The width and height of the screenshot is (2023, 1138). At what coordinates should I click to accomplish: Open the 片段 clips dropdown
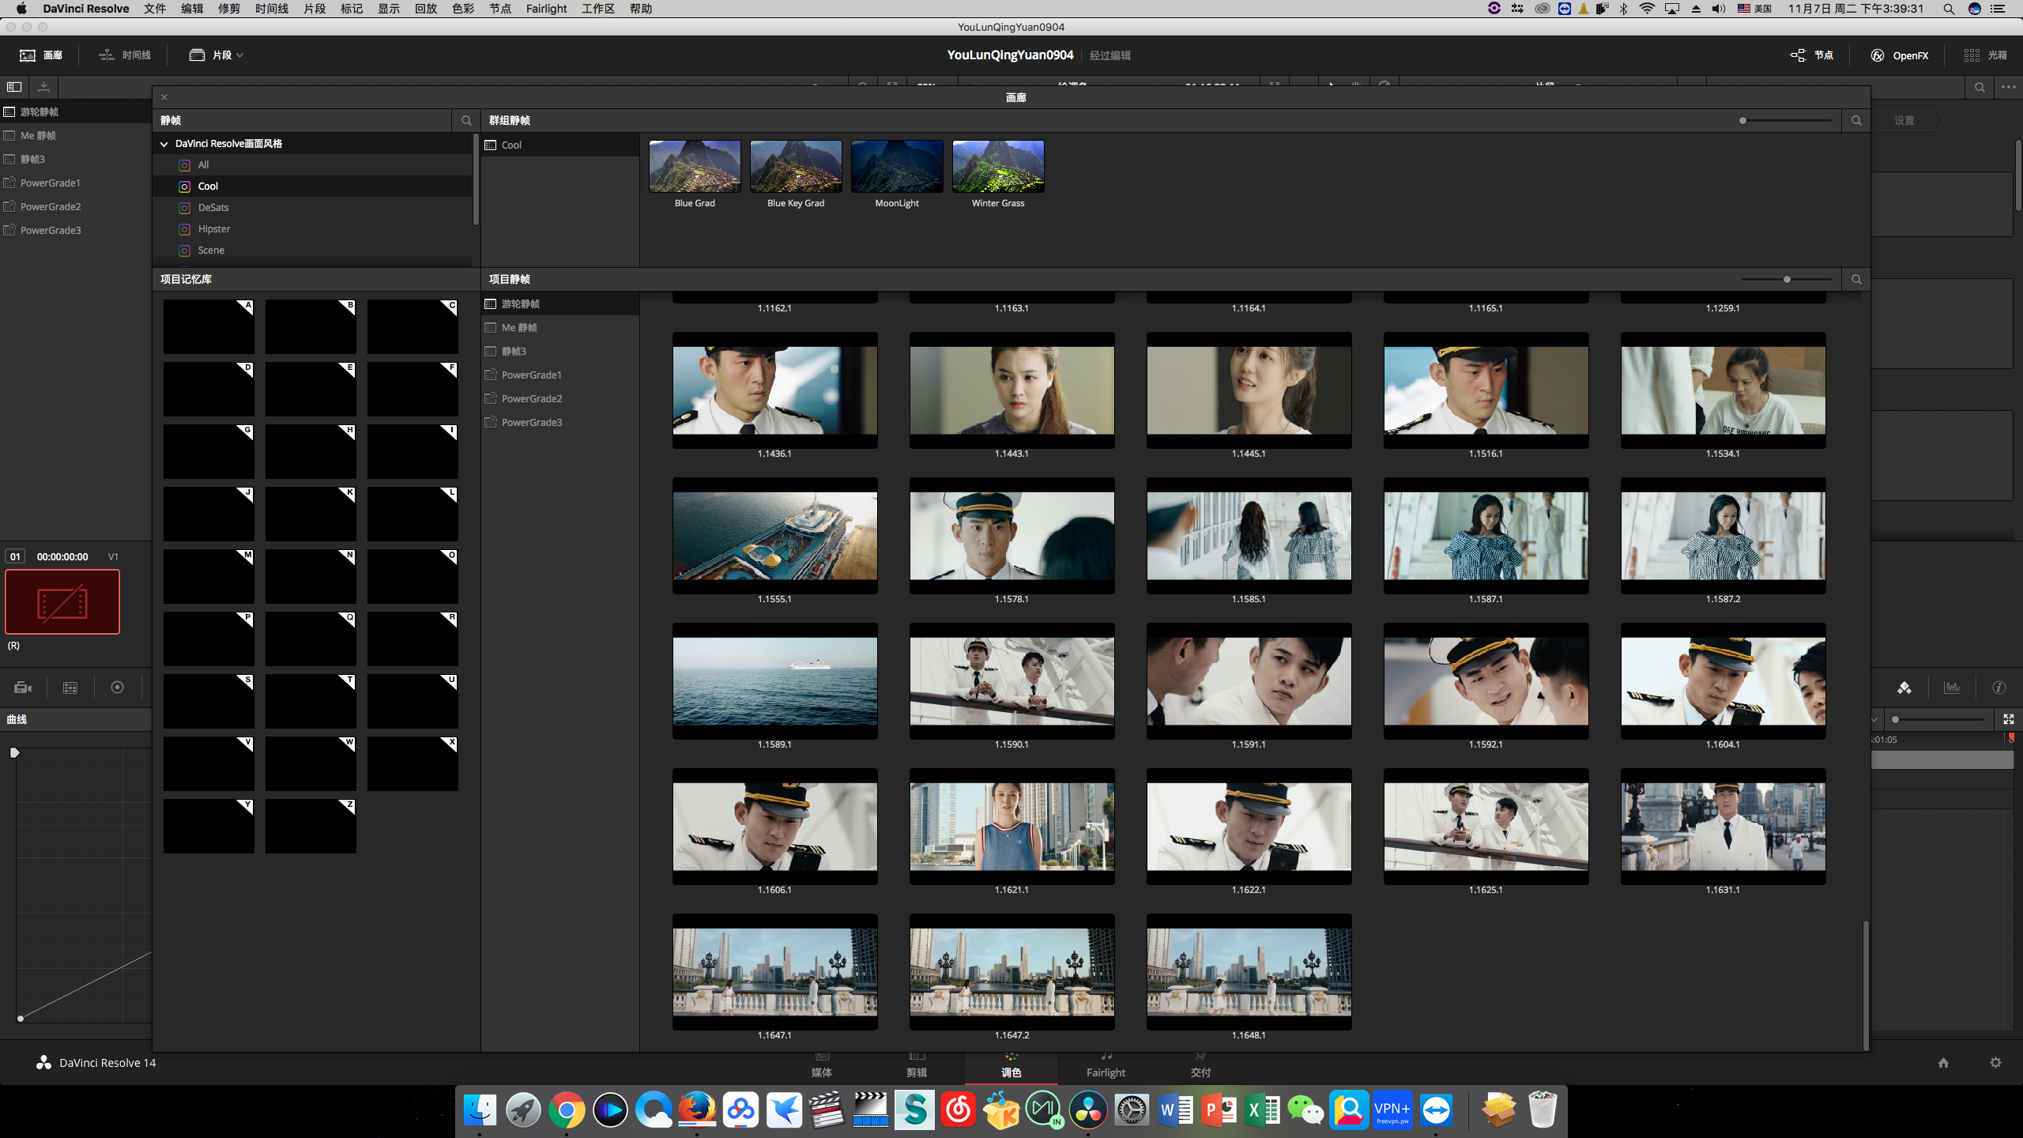coord(217,55)
